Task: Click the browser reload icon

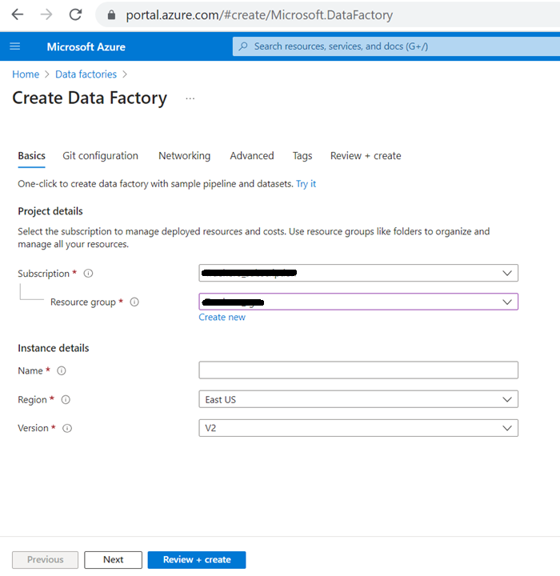Action: (75, 14)
